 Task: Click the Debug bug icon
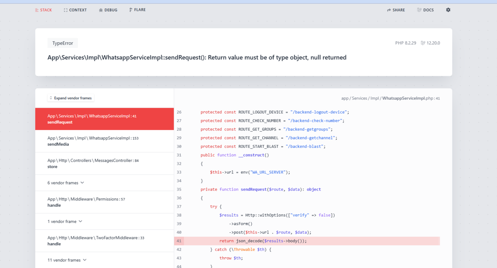(x=101, y=10)
